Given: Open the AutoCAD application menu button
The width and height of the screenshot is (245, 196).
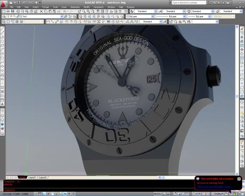Looking at the screenshot, I should coord(3,4).
